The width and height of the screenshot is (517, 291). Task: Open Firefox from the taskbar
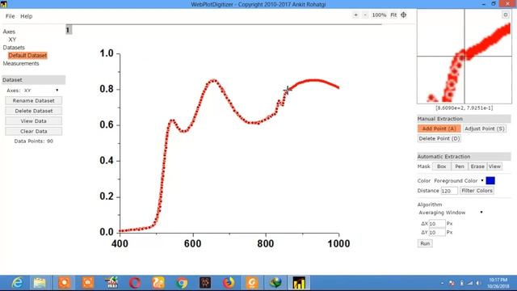[x=228, y=283]
